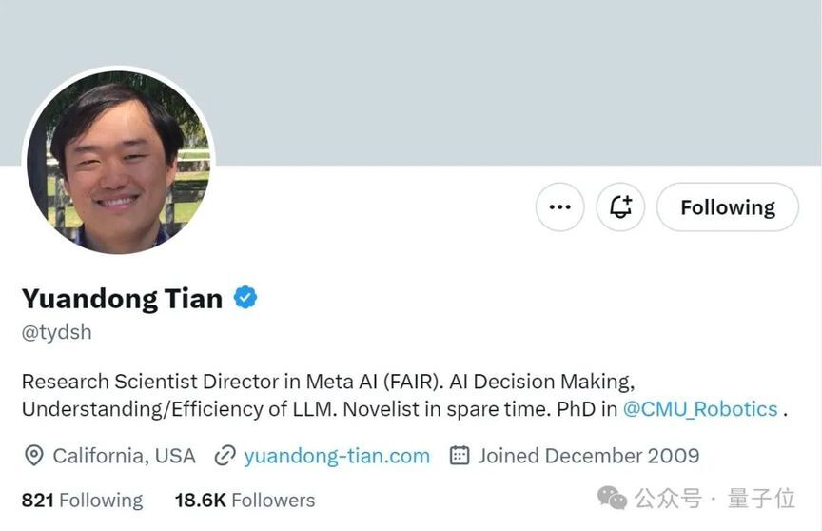Click the California, USA location text
Image resolution: width=822 pixels, height=531 pixels.
point(125,456)
